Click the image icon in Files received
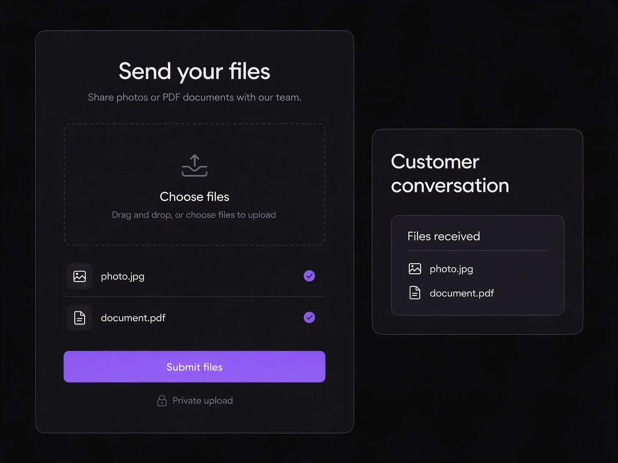 tap(415, 269)
